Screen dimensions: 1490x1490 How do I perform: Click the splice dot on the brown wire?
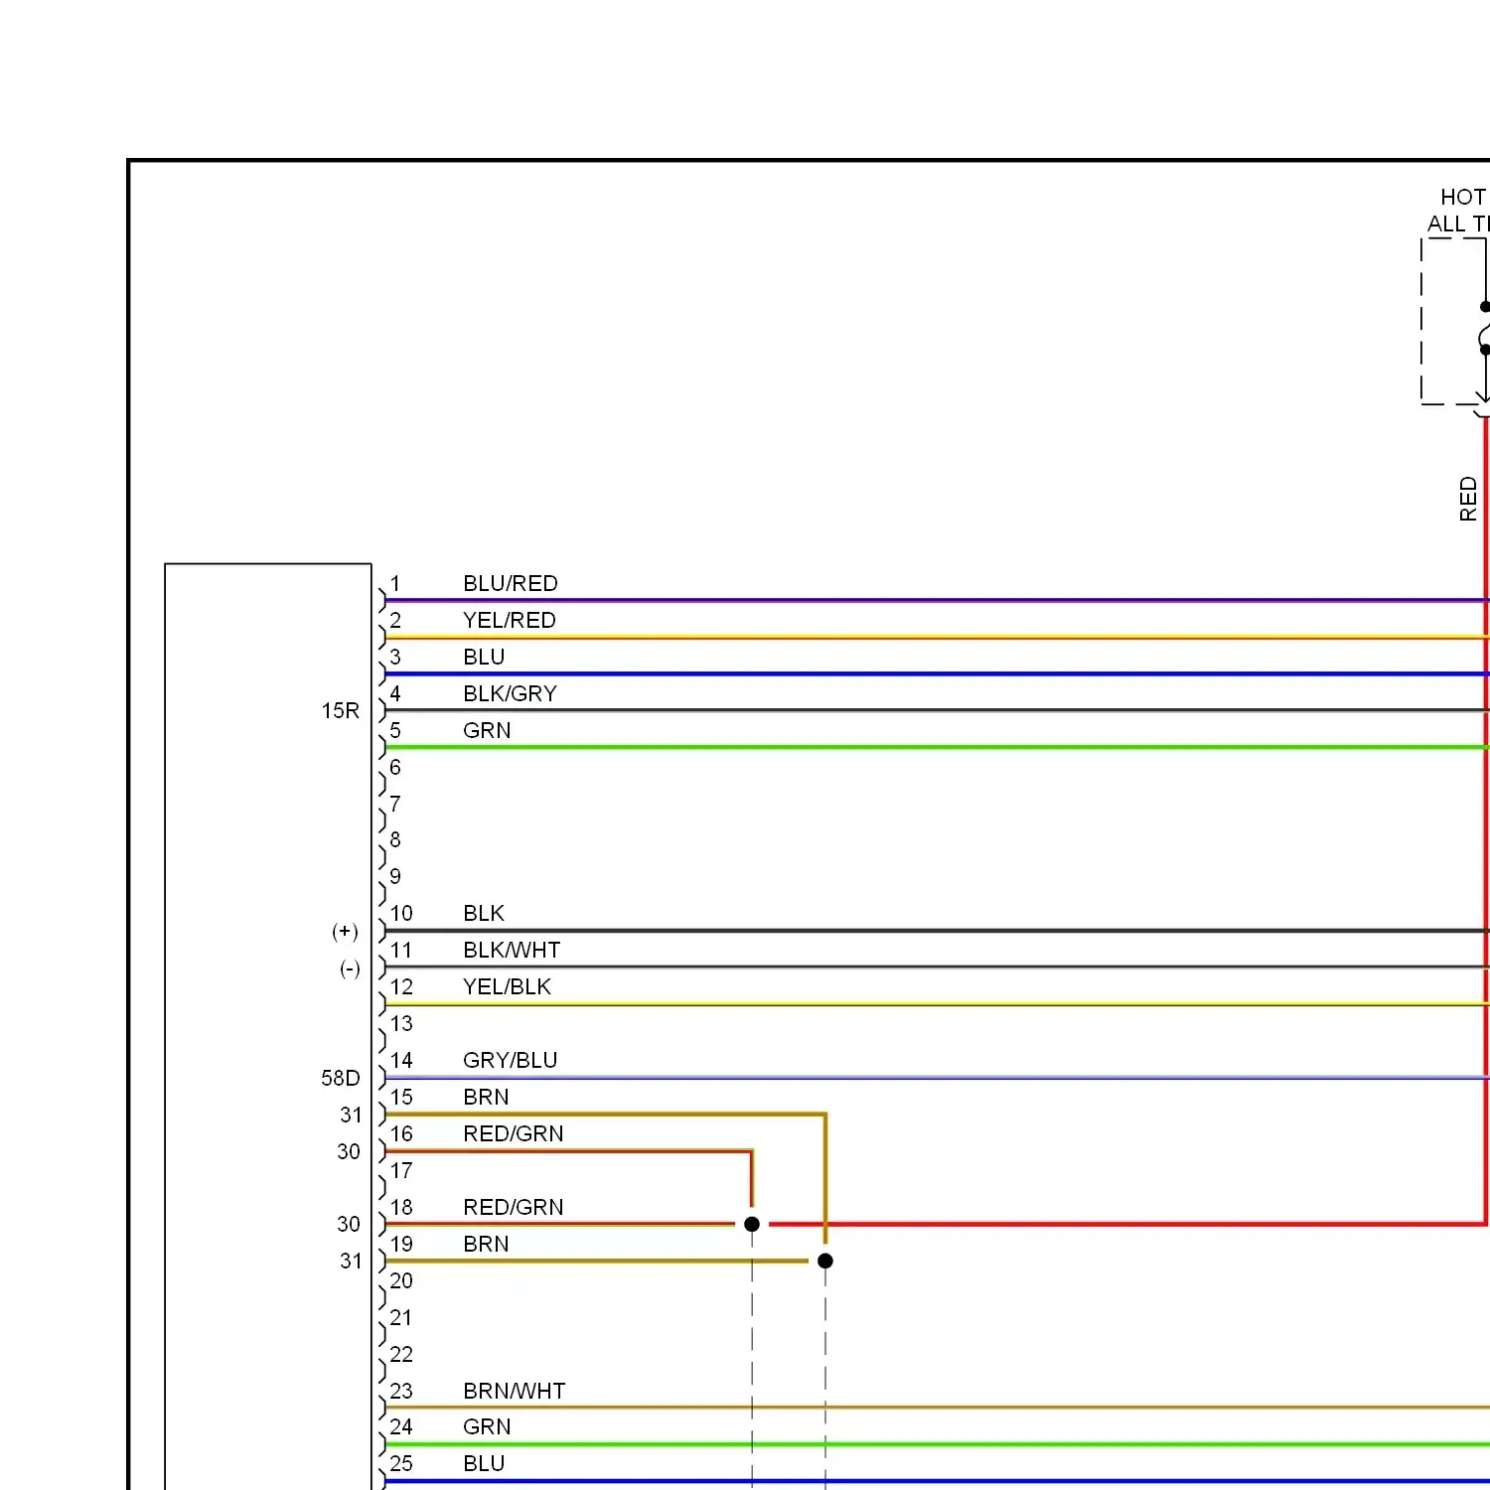825,1261
